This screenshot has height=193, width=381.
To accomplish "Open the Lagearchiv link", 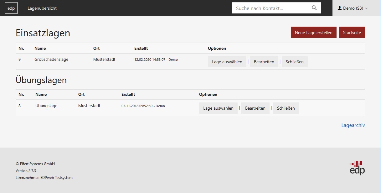I will 353,125.
